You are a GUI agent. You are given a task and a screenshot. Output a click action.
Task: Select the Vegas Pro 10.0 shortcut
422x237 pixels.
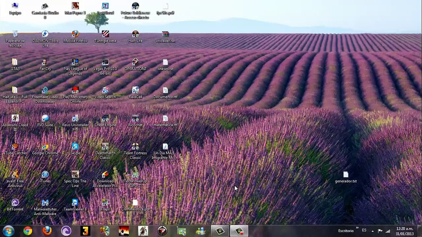coord(105,67)
